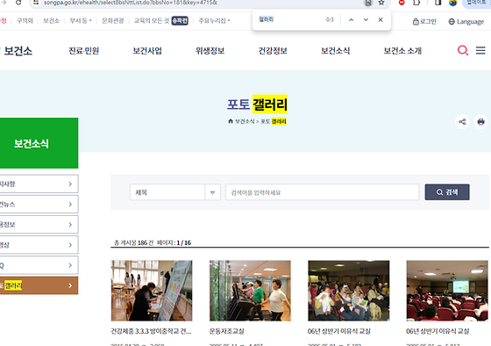
Task: Go to previous find-in-page match
Action: click(351, 20)
